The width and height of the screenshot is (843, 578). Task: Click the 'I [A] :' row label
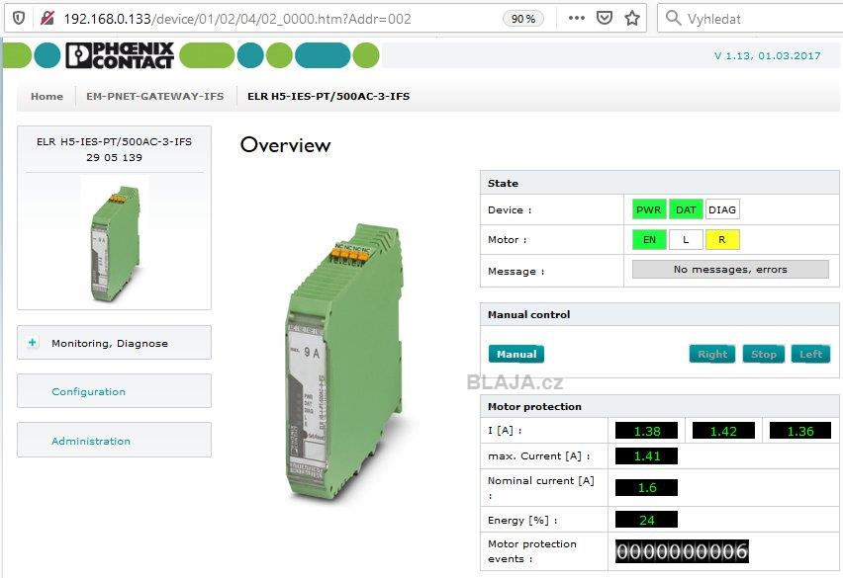point(505,431)
